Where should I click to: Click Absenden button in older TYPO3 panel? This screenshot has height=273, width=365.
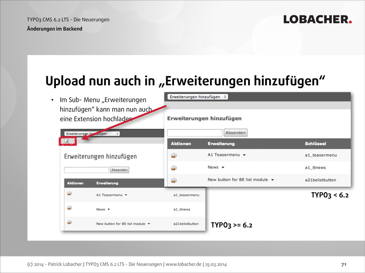click(x=235, y=133)
